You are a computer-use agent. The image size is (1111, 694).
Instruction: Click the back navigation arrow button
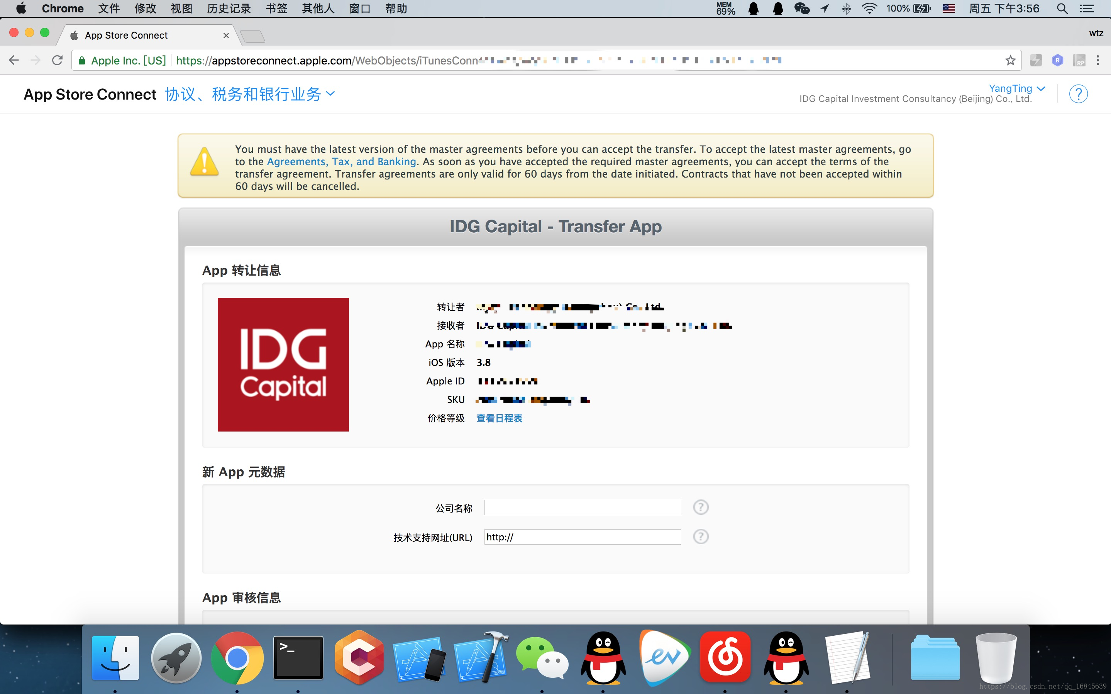tap(14, 60)
